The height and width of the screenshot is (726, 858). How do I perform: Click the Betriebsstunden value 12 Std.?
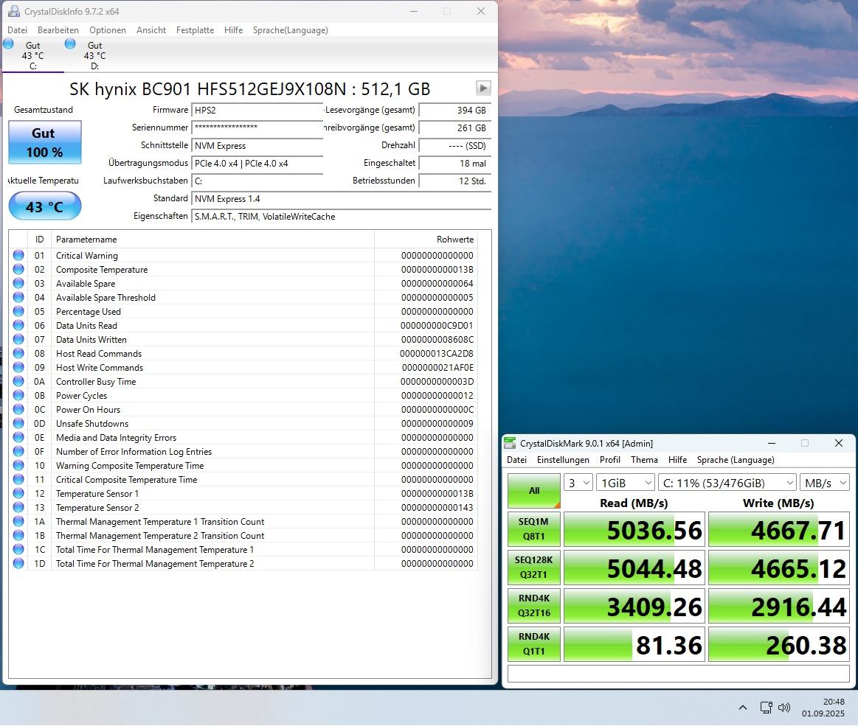tap(454, 181)
